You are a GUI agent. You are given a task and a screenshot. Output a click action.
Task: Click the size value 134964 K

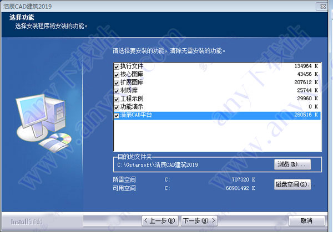click(306, 66)
